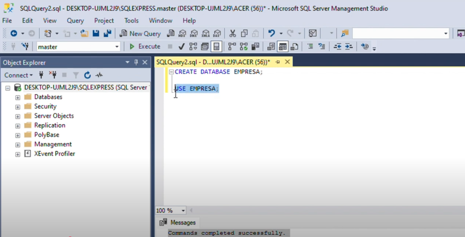Image resolution: width=465 pixels, height=237 pixels.
Task: Click the Decrease Indent icon
Action: click(x=337, y=47)
